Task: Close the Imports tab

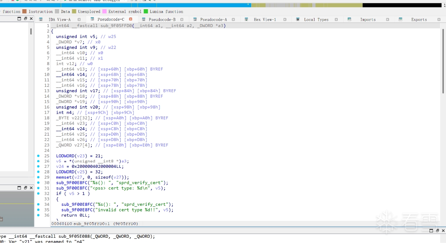Action: (x=388, y=20)
